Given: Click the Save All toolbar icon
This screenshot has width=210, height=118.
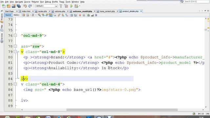Looking at the screenshot, I should coord(19,6).
